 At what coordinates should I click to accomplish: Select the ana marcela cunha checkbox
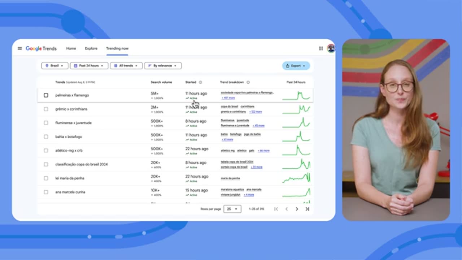tap(46, 192)
